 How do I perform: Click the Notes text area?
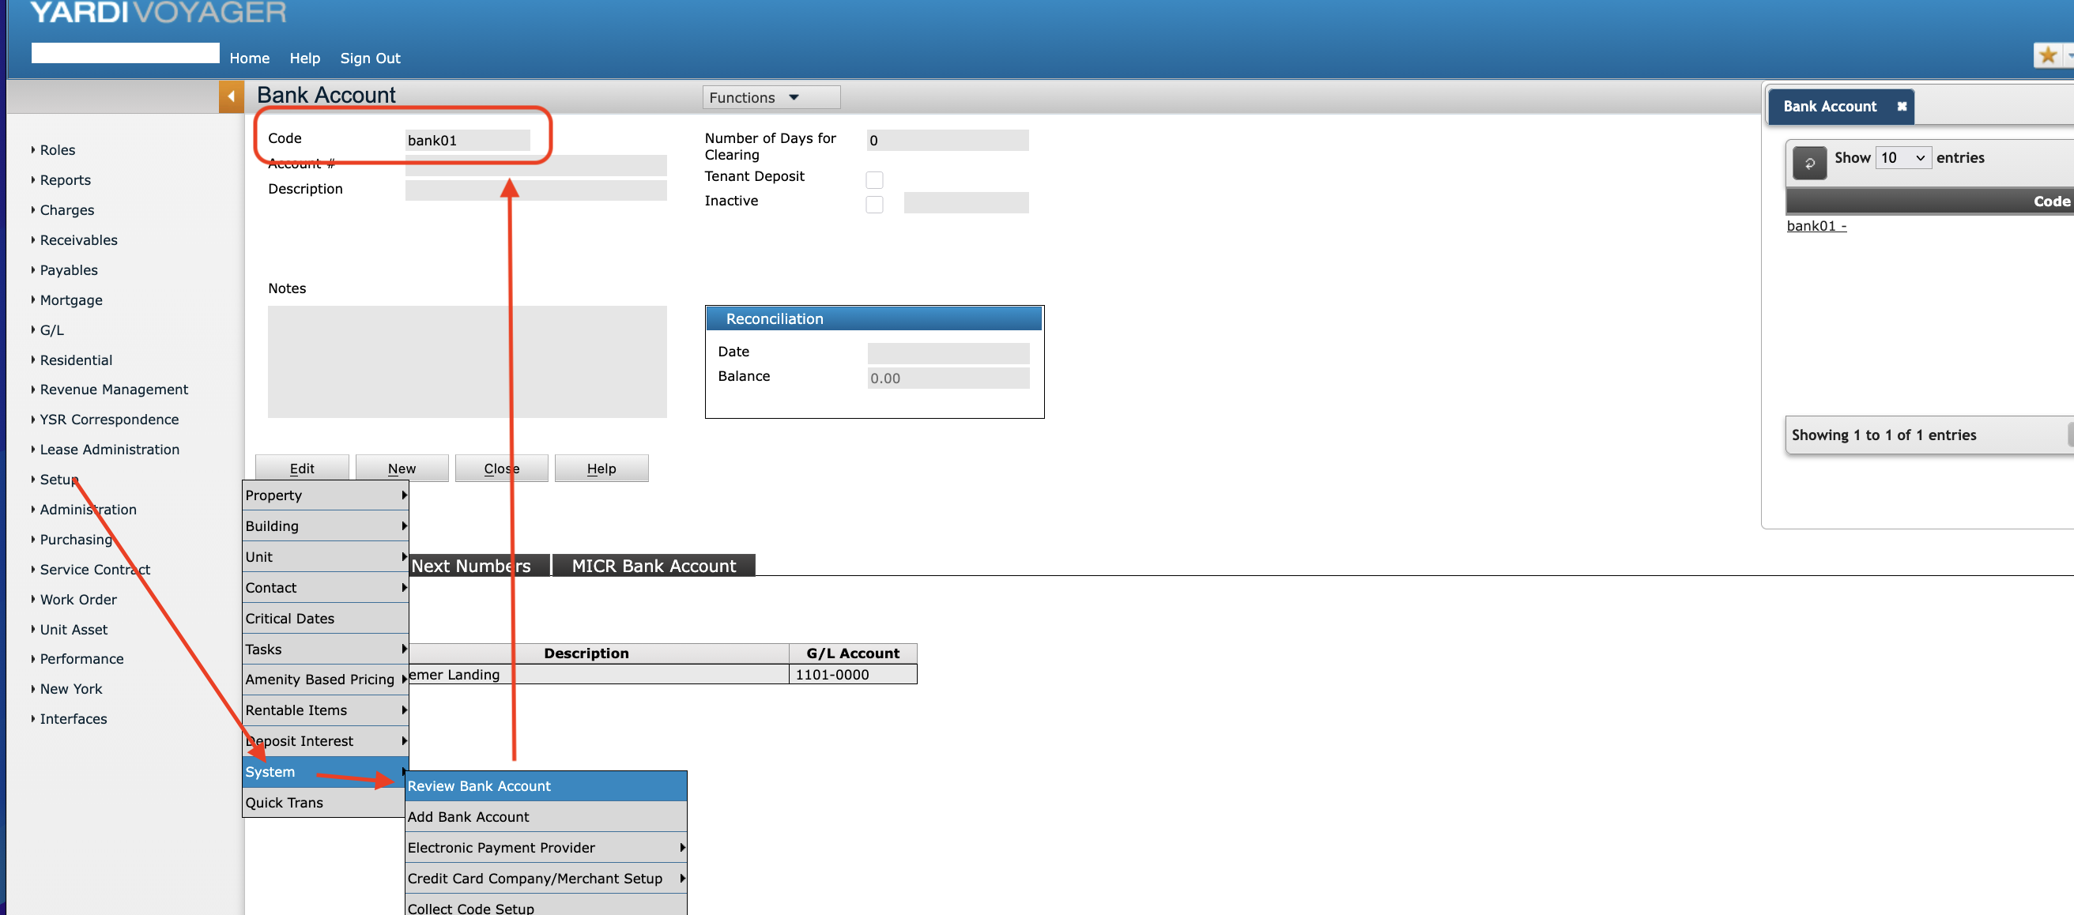(x=468, y=361)
